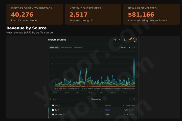182x121 pixels.
Task: Open the chat bubble icon
Action: [x=125, y=39]
